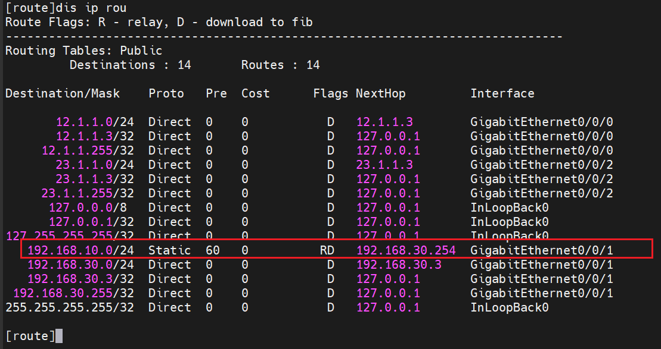Click the preference value 60
The image size is (661, 349).
pos(213,250)
